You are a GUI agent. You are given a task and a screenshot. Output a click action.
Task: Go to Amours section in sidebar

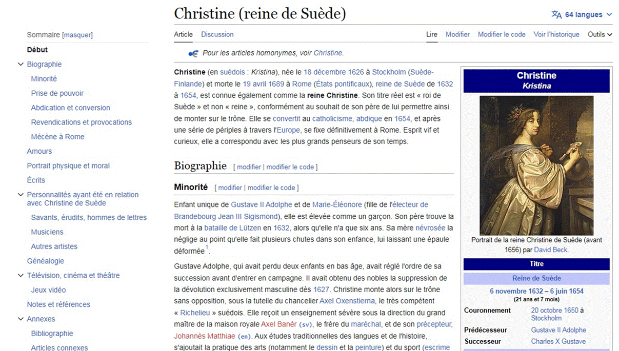[39, 151]
